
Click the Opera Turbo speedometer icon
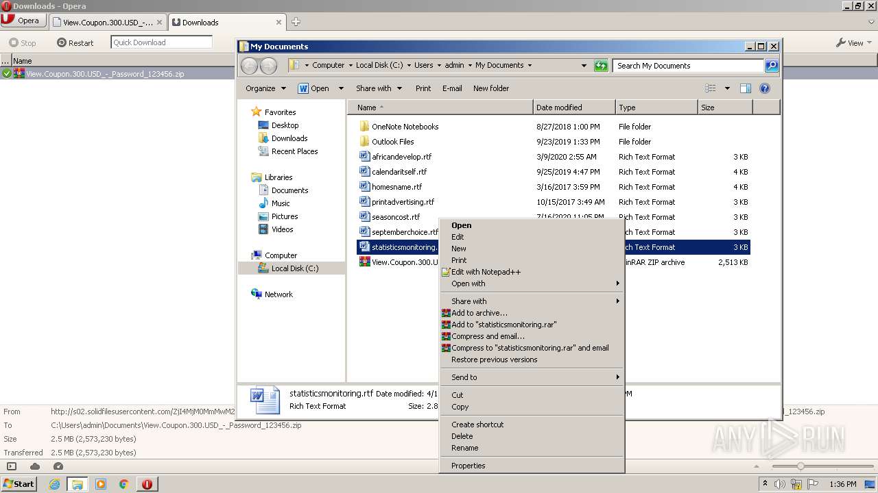pyautogui.click(x=58, y=466)
